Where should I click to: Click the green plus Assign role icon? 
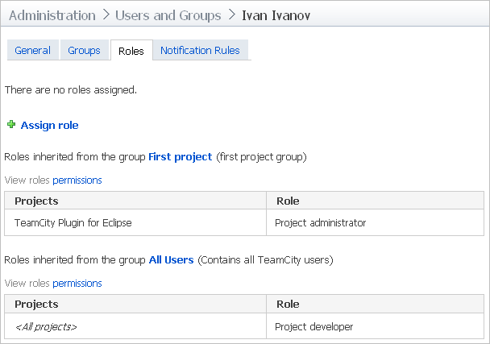(11, 124)
